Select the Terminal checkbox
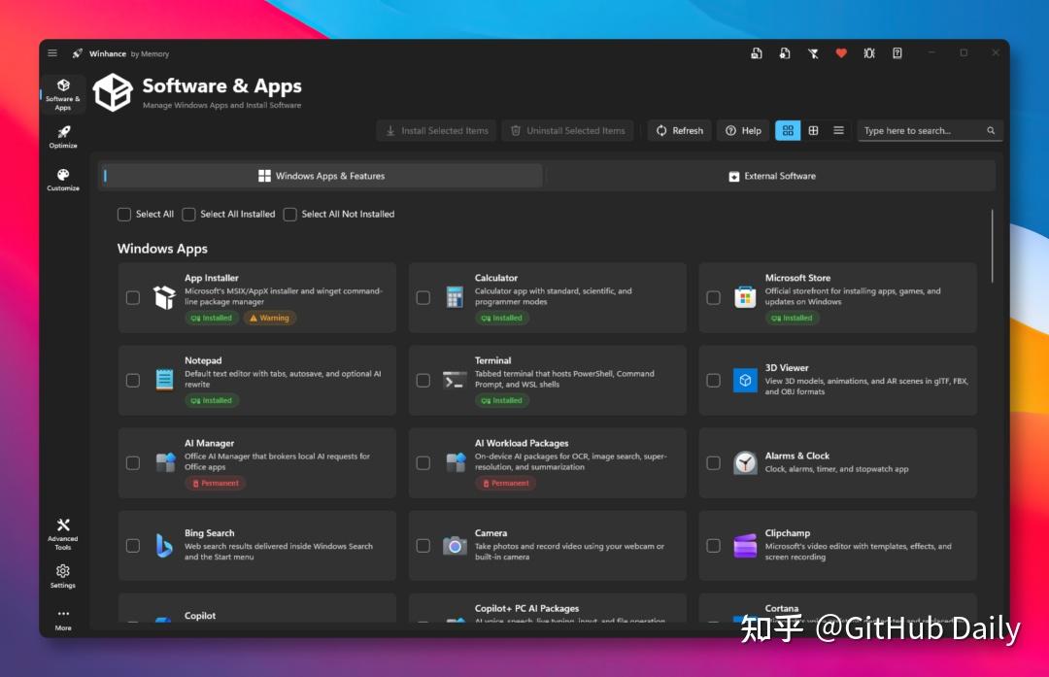 click(x=423, y=380)
